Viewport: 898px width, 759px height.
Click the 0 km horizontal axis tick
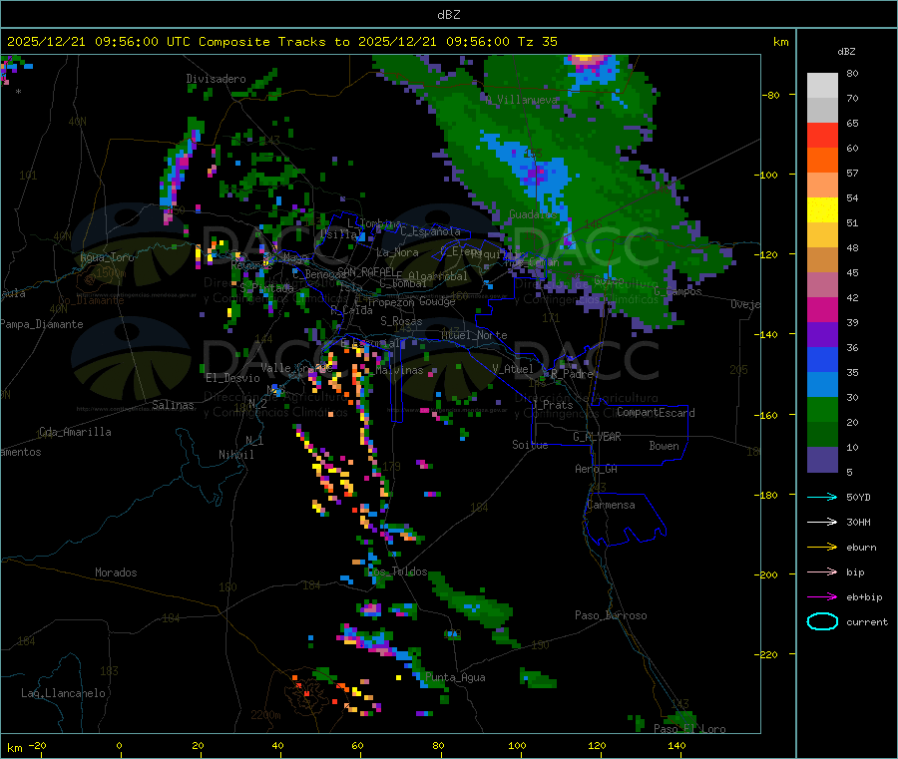point(119,745)
